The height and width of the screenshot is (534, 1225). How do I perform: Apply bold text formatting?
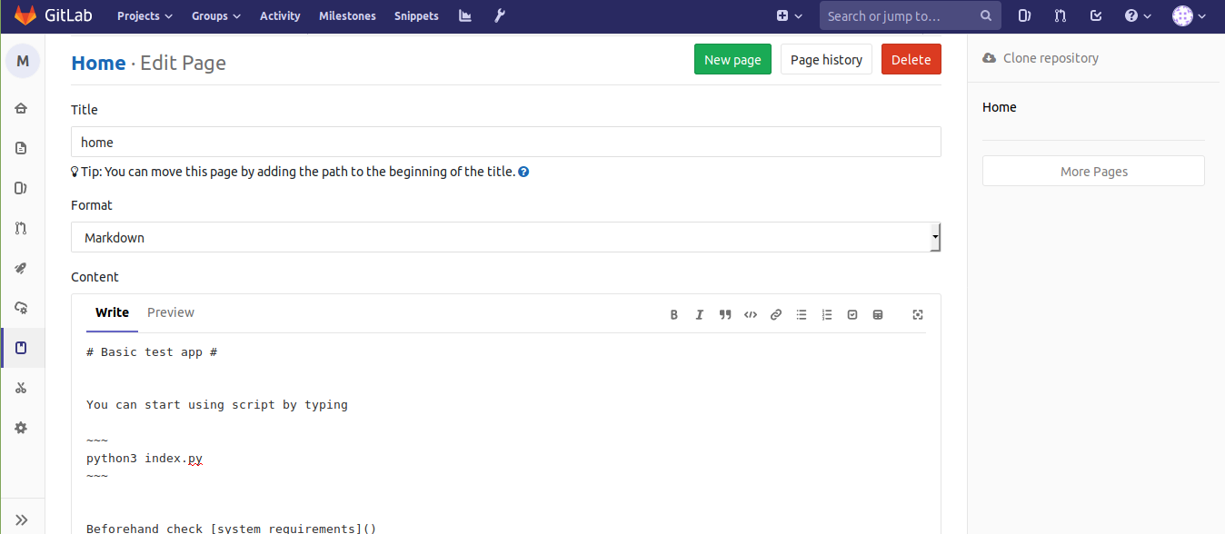pos(674,314)
